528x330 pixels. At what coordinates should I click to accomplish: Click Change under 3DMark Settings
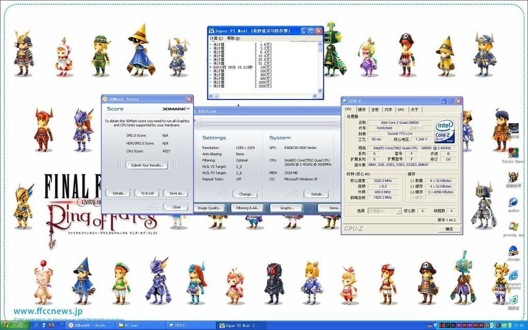pos(246,194)
